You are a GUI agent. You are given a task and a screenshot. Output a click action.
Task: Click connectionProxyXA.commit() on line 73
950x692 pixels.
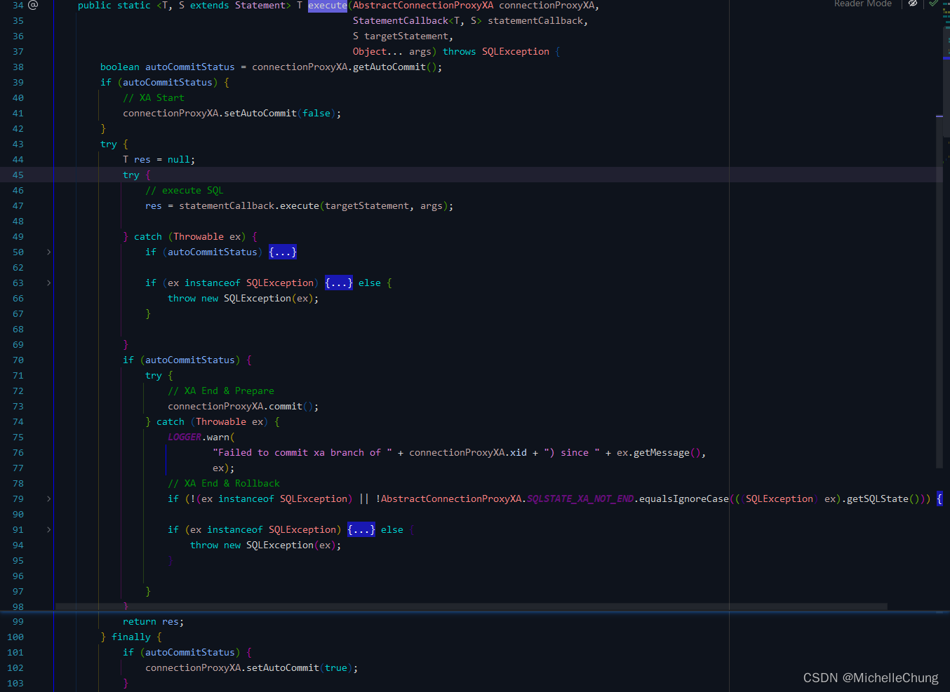(241, 406)
